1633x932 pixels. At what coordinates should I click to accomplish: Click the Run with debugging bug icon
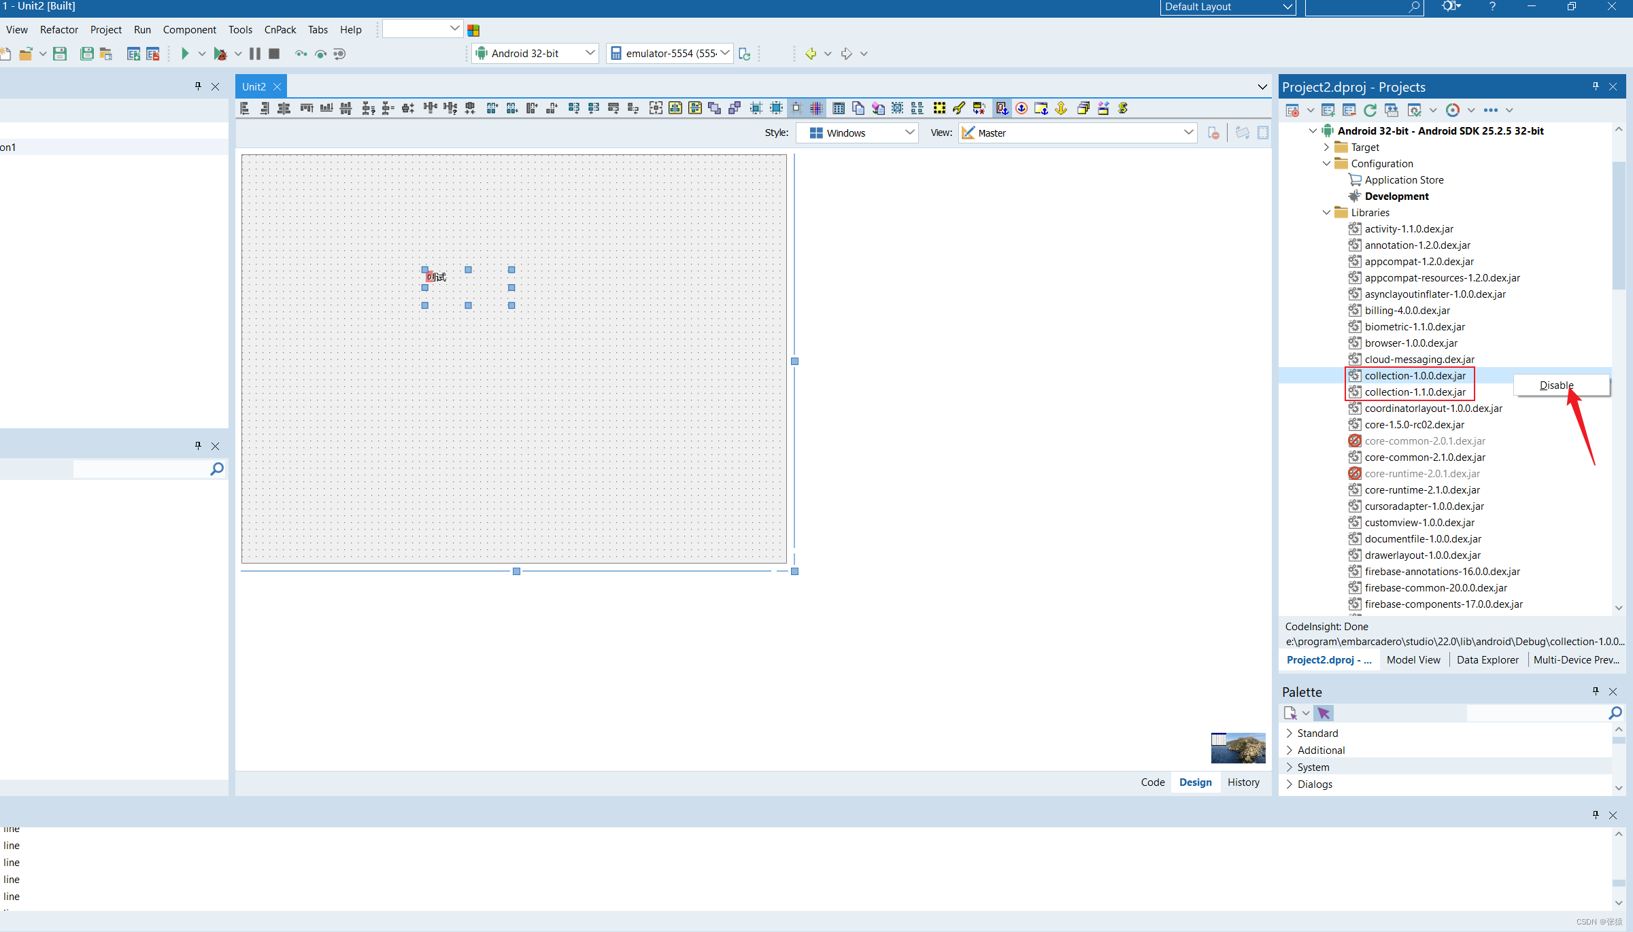220,54
